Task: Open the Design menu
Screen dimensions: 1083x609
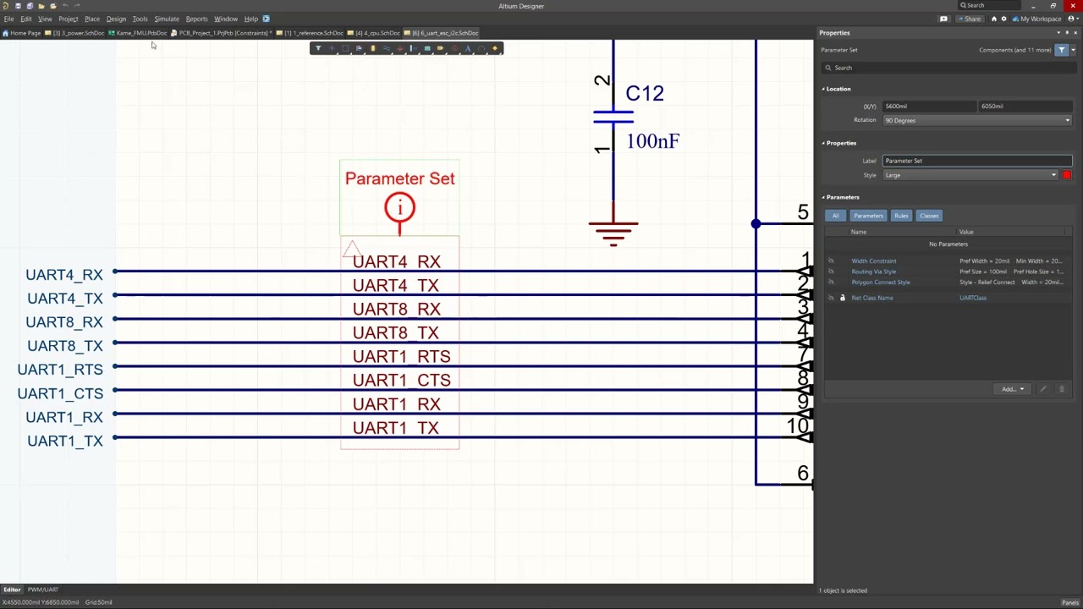Action: [116, 19]
